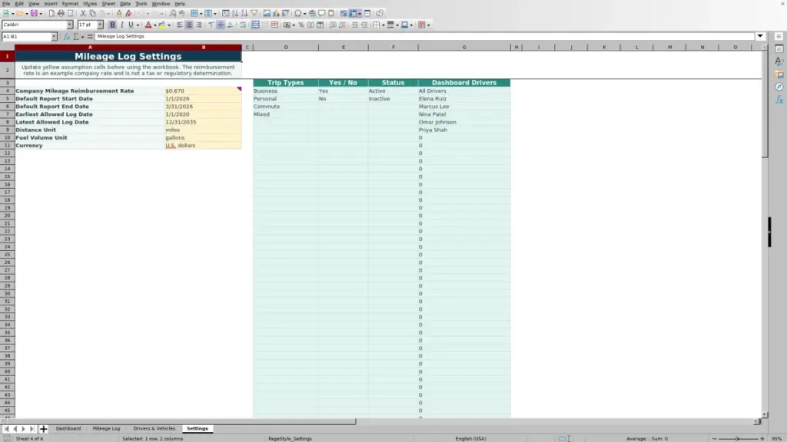
Task: Click the first sheet navigation arrow
Action: point(6,429)
